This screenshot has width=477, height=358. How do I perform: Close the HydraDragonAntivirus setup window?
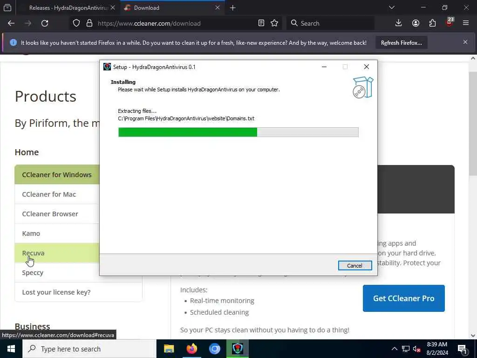366,67
